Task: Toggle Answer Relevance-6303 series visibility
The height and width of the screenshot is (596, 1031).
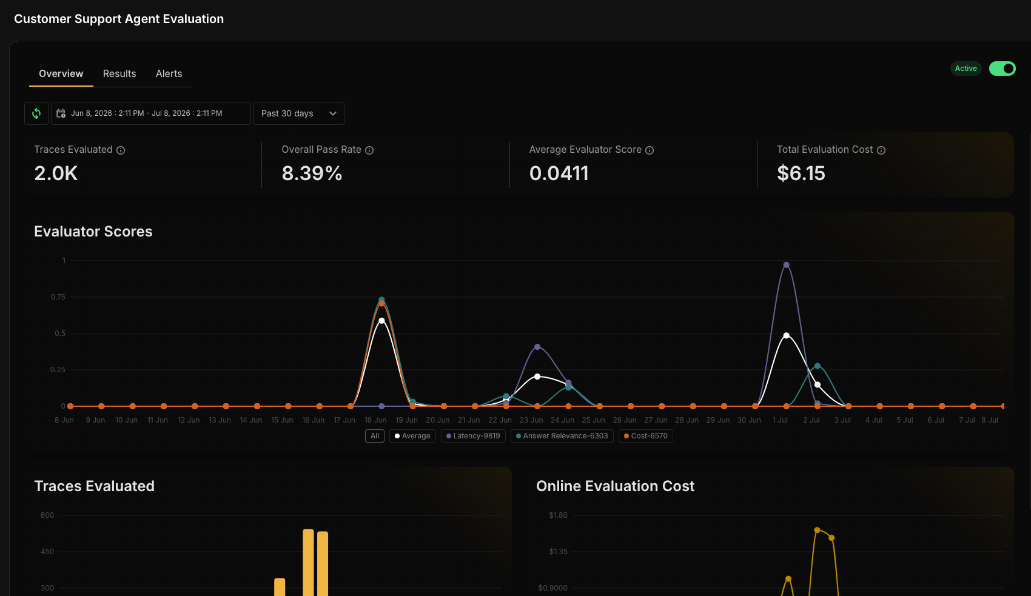Action: 562,436
